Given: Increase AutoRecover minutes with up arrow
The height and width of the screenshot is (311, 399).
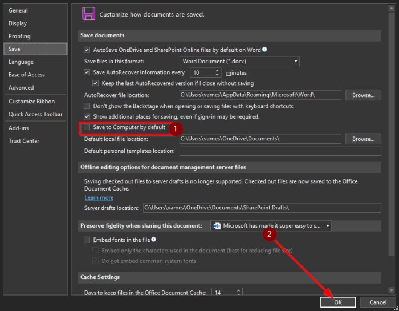Looking at the screenshot, I should pyautogui.click(x=217, y=71).
